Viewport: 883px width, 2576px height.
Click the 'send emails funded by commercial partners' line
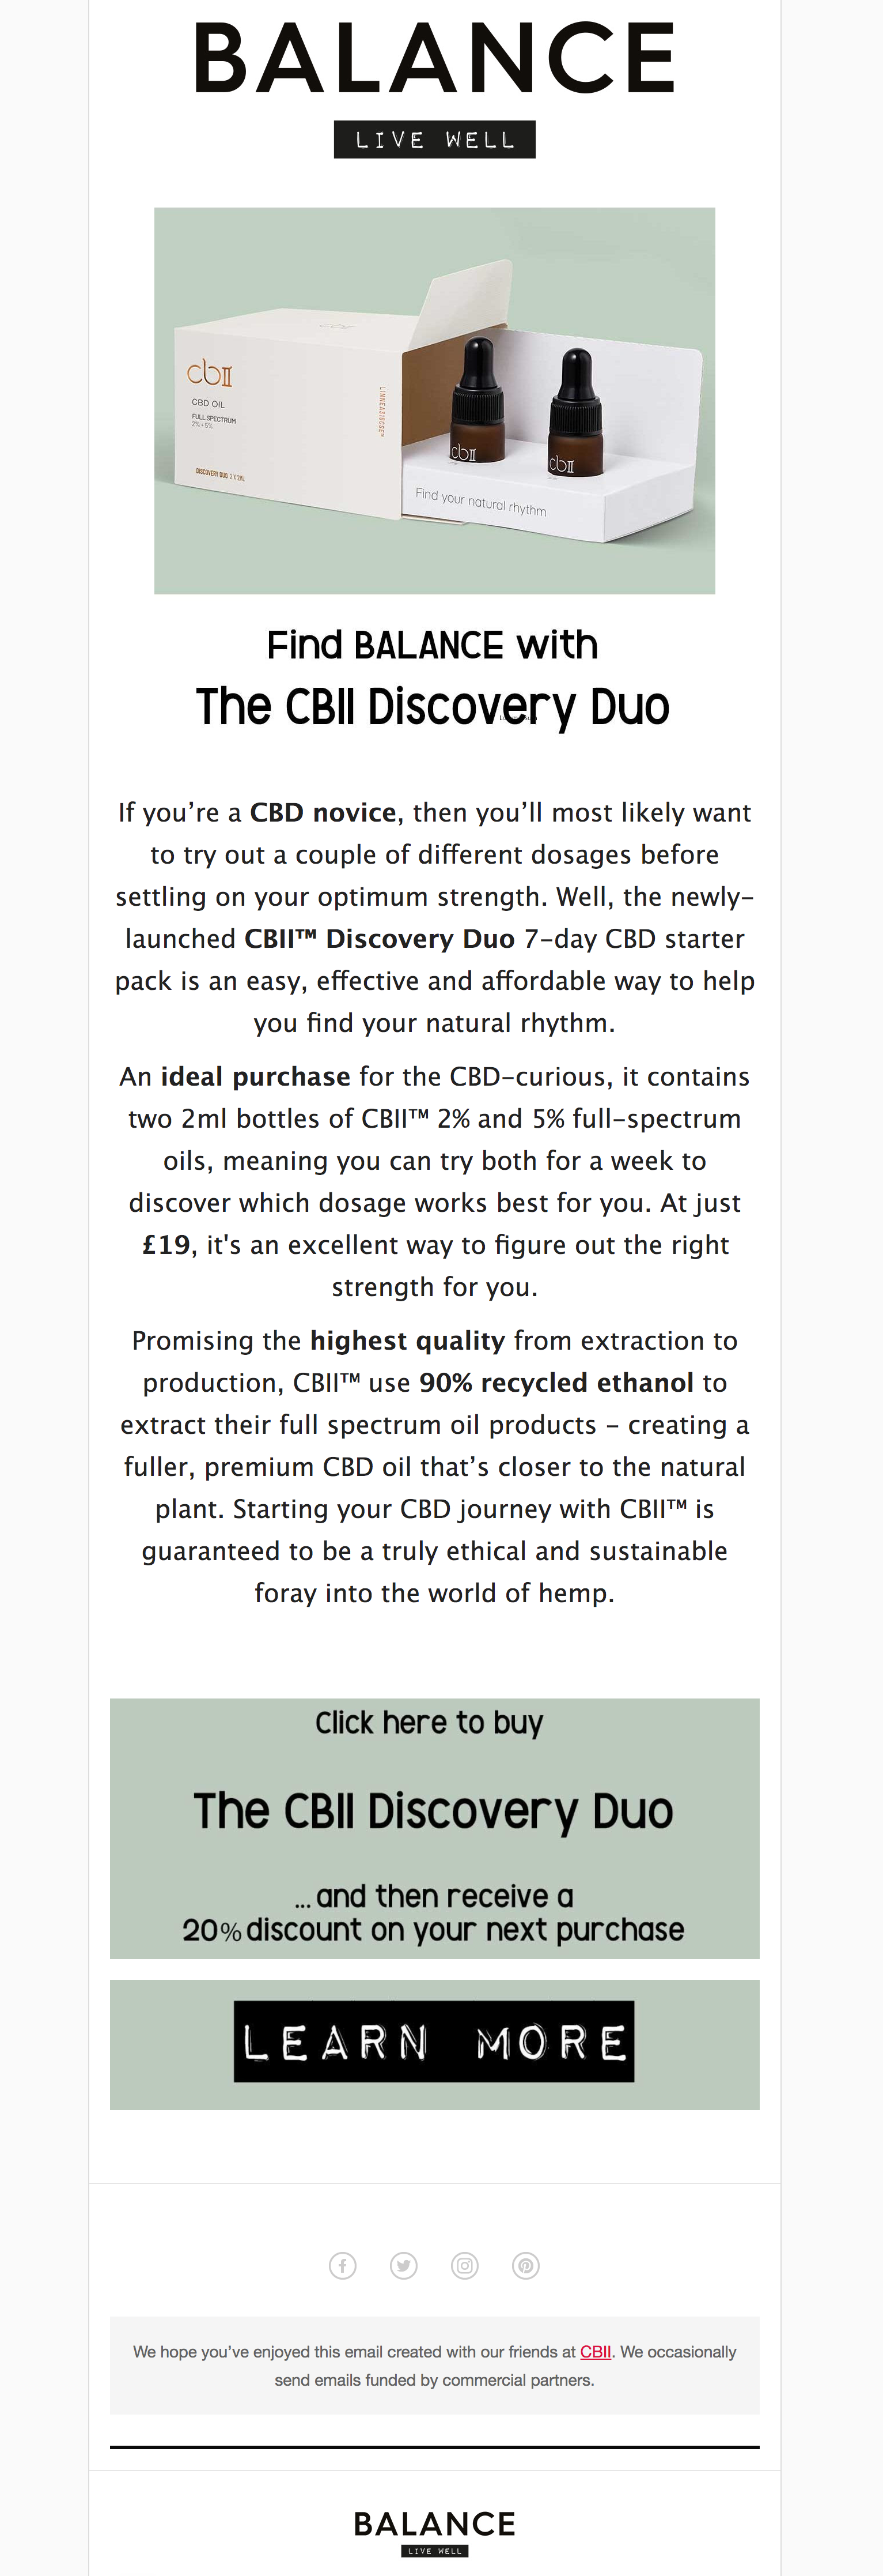tap(434, 2380)
